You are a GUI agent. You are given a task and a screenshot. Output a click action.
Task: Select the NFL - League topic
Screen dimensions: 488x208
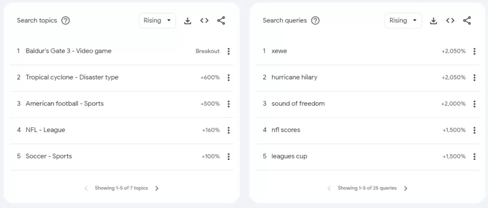45,129
